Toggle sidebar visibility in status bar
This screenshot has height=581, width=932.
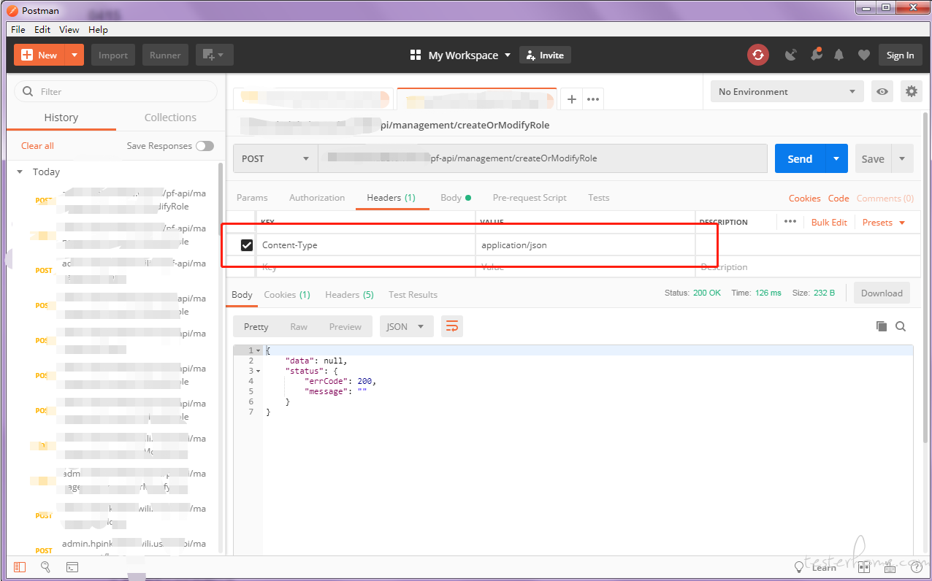[x=20, y=567]
